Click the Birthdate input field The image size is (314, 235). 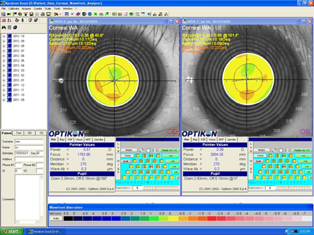[22, 153]
